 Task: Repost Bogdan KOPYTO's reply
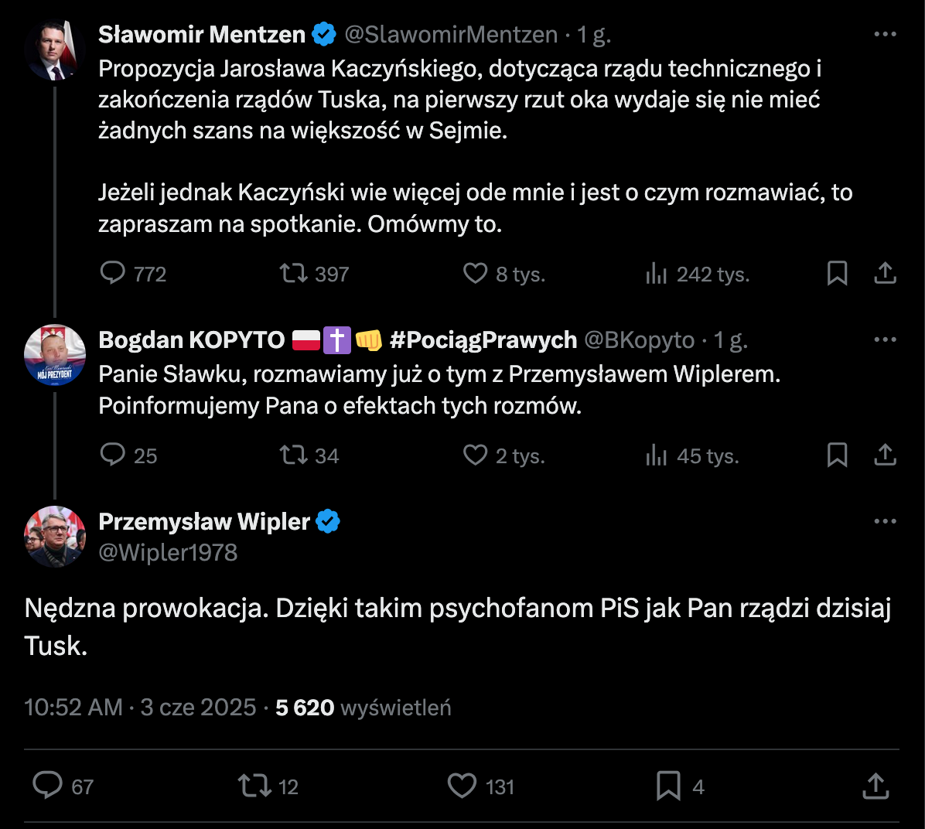[294, 455]
